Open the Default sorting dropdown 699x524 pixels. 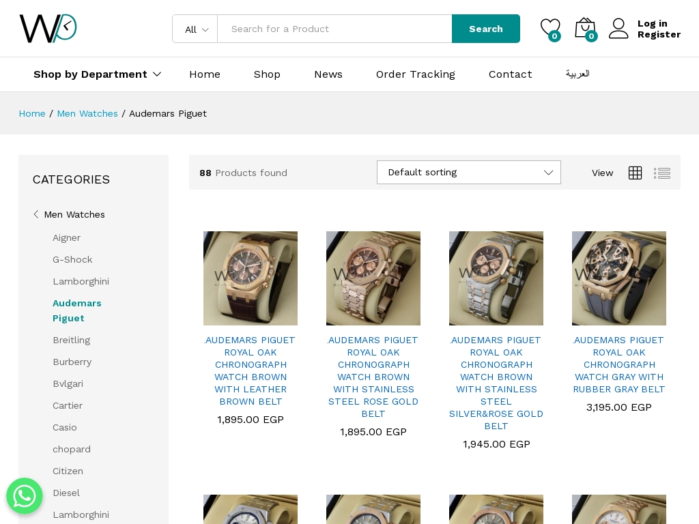[x=469, y=172]
